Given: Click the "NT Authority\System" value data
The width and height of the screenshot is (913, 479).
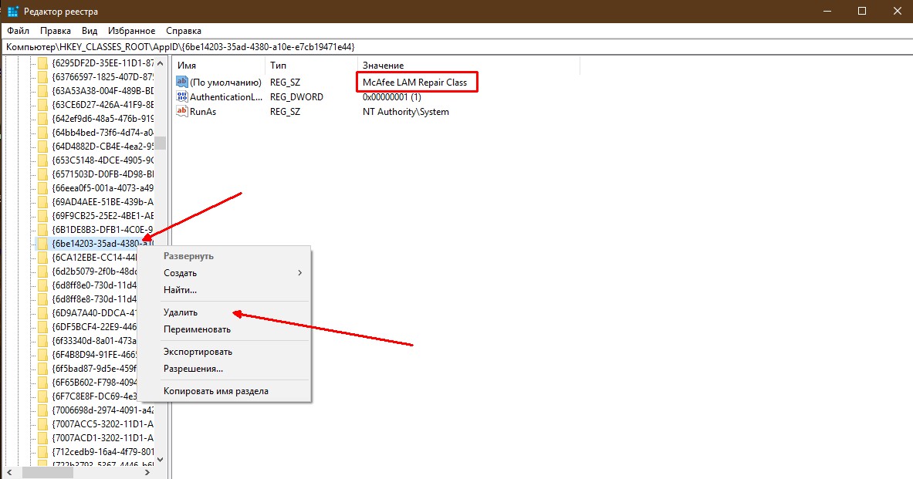Looking at the screenshot, I should [406, 112].
